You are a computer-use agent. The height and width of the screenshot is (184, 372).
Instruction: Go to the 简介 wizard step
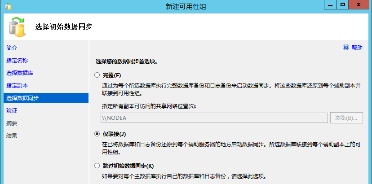[12, 48]
